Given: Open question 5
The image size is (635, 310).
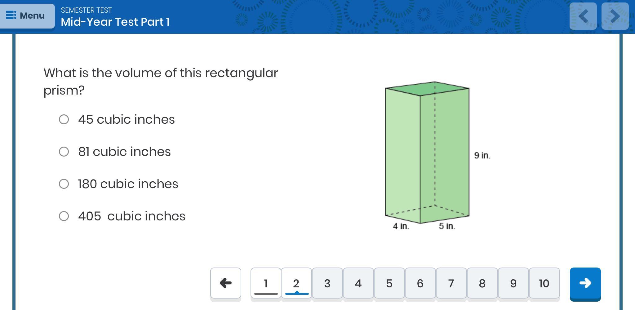Looking at the screenshot, I should (389, 283).
